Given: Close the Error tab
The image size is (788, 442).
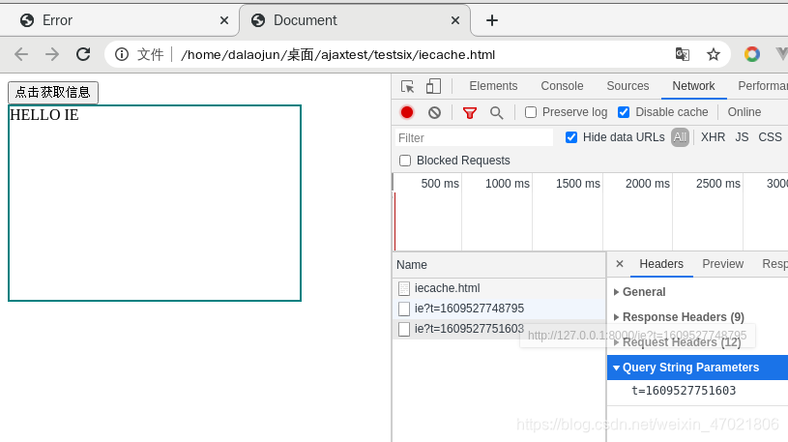Looking at the screenshot, I should pos(224,20).
